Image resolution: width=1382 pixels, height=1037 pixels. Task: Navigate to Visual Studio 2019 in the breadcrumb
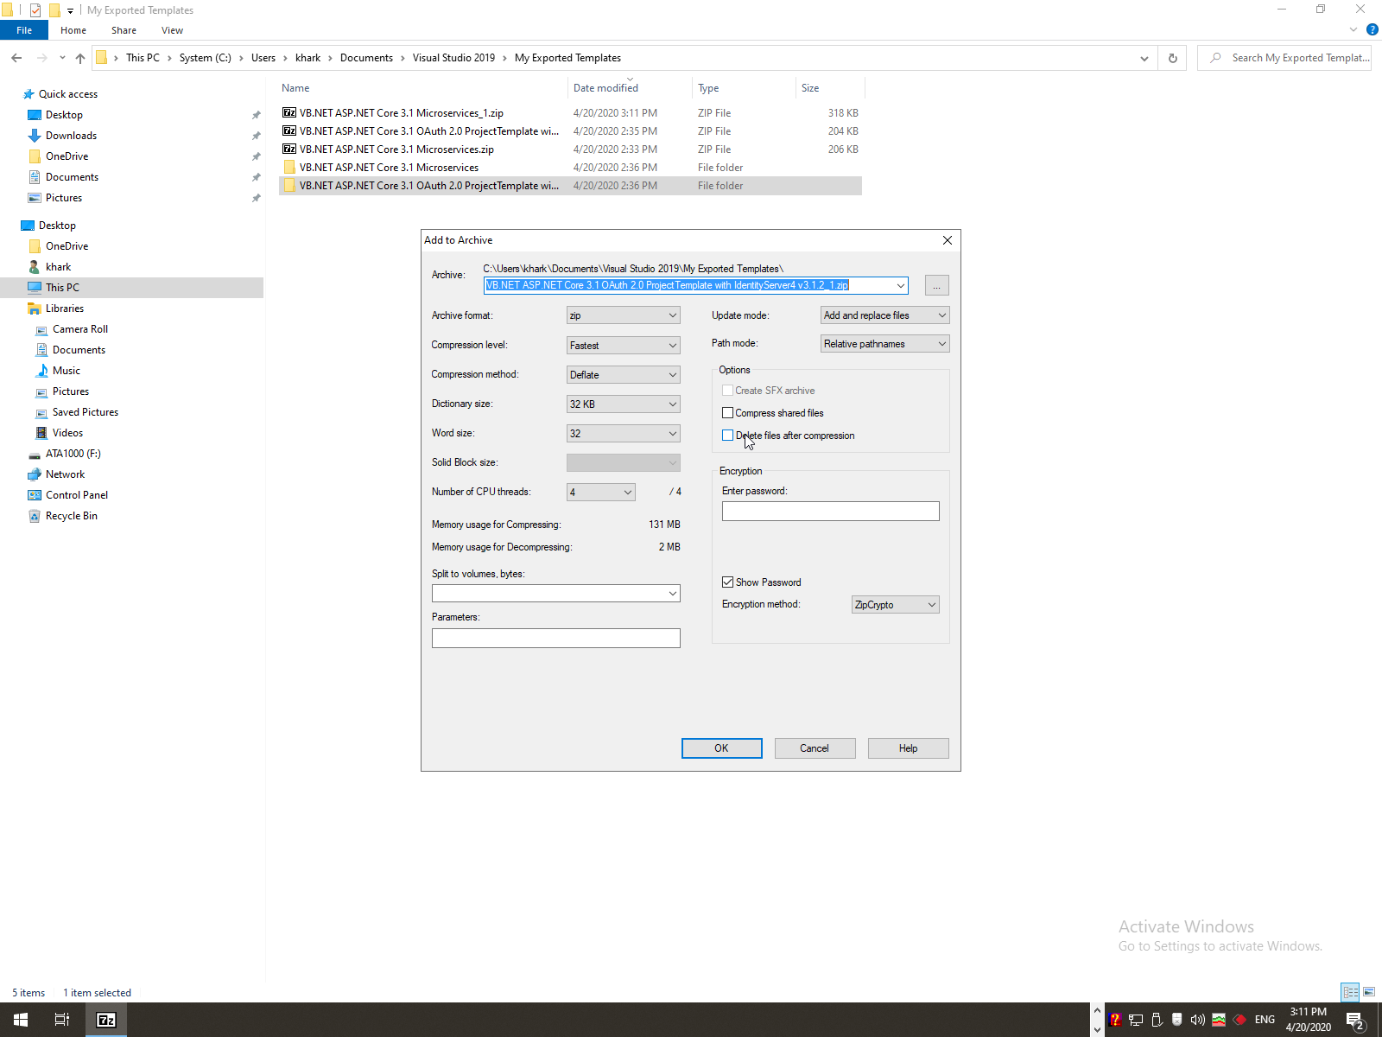click(x=453, y=58)
